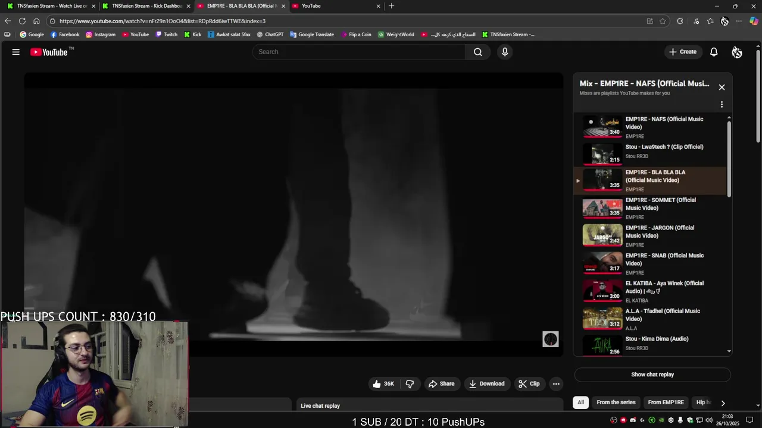Open the ChatGPT bookmark
The image size is (762, 428).
coord(270,34)
